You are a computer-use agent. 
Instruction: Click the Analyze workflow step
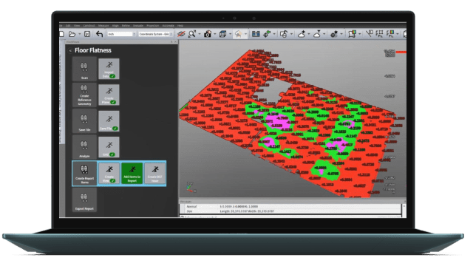pyautogui.click(x=84, y=147)
